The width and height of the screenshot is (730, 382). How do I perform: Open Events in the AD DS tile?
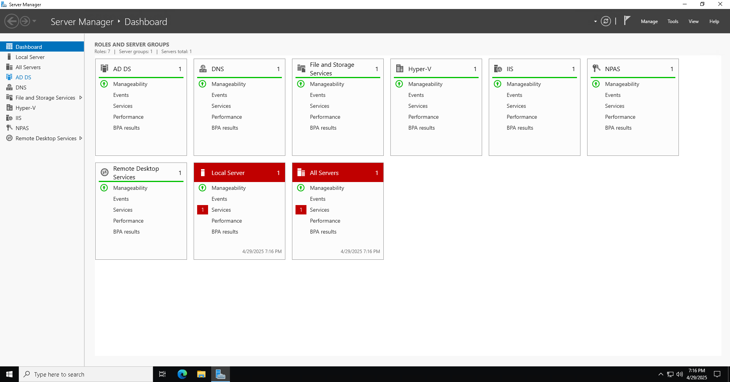(x=121, y=95)
